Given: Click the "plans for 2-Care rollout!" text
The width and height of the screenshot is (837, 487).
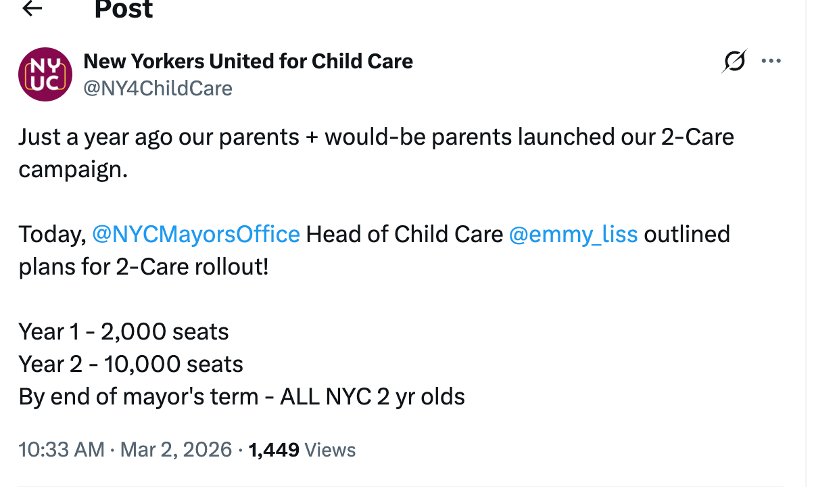Looking at the screenshot, I should point(143,266).
